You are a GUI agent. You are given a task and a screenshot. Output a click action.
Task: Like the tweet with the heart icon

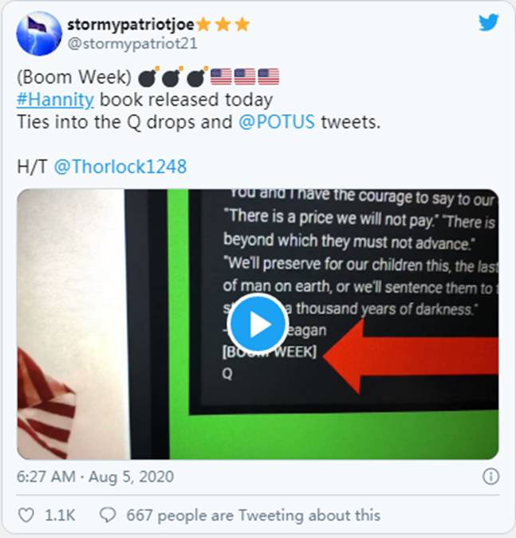tap(26, 515)
